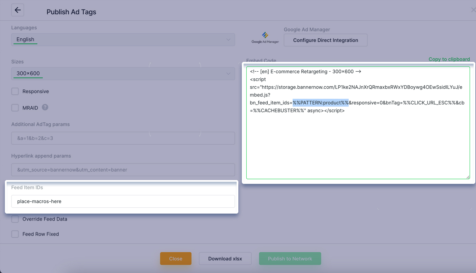Click the Feed Item IDs label

(x=27, y=187)
